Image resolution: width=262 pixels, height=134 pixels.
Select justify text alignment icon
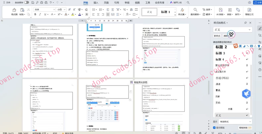pyautogui.click(x=108, y=15)
